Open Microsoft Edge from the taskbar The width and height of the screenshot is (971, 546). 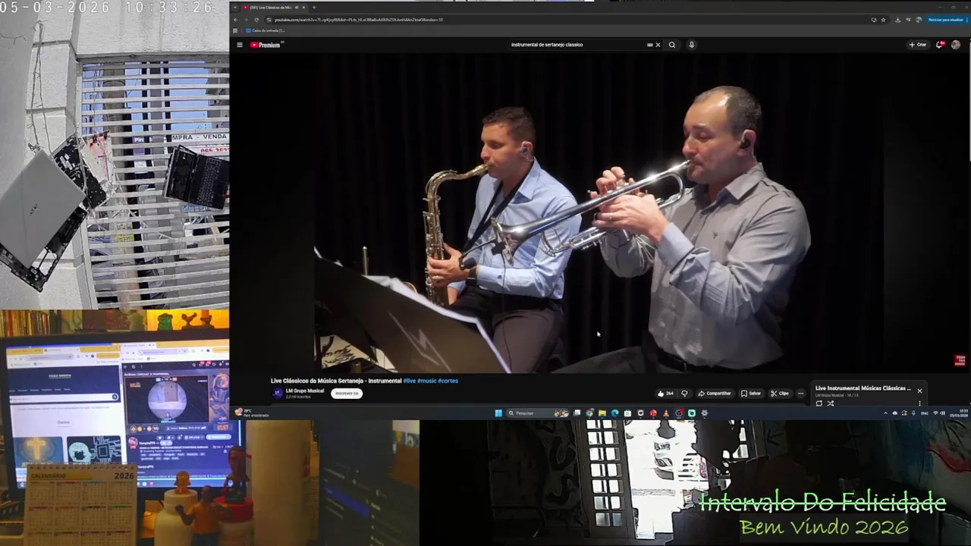tap(615, 413)
